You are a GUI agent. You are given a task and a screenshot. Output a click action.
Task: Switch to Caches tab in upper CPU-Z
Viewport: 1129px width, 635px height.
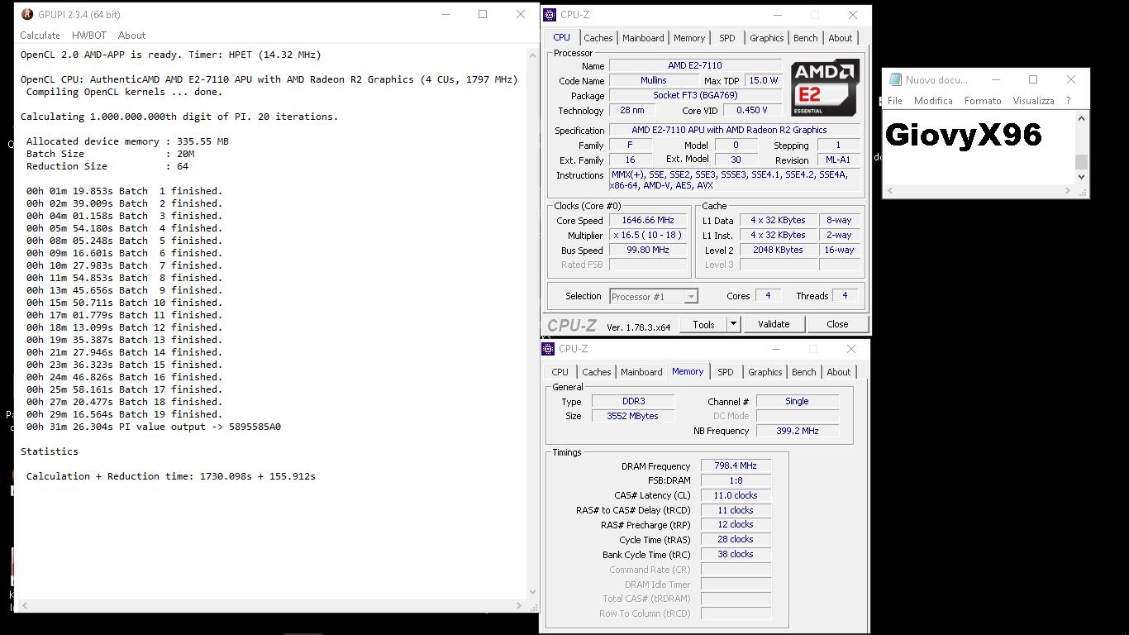598,38
